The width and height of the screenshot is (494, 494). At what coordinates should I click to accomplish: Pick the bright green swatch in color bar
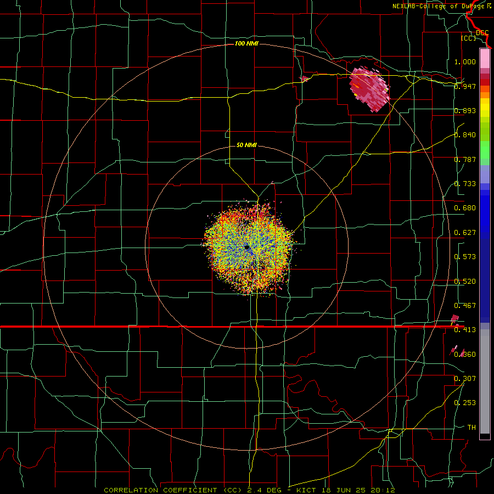[x=485, y=150]
